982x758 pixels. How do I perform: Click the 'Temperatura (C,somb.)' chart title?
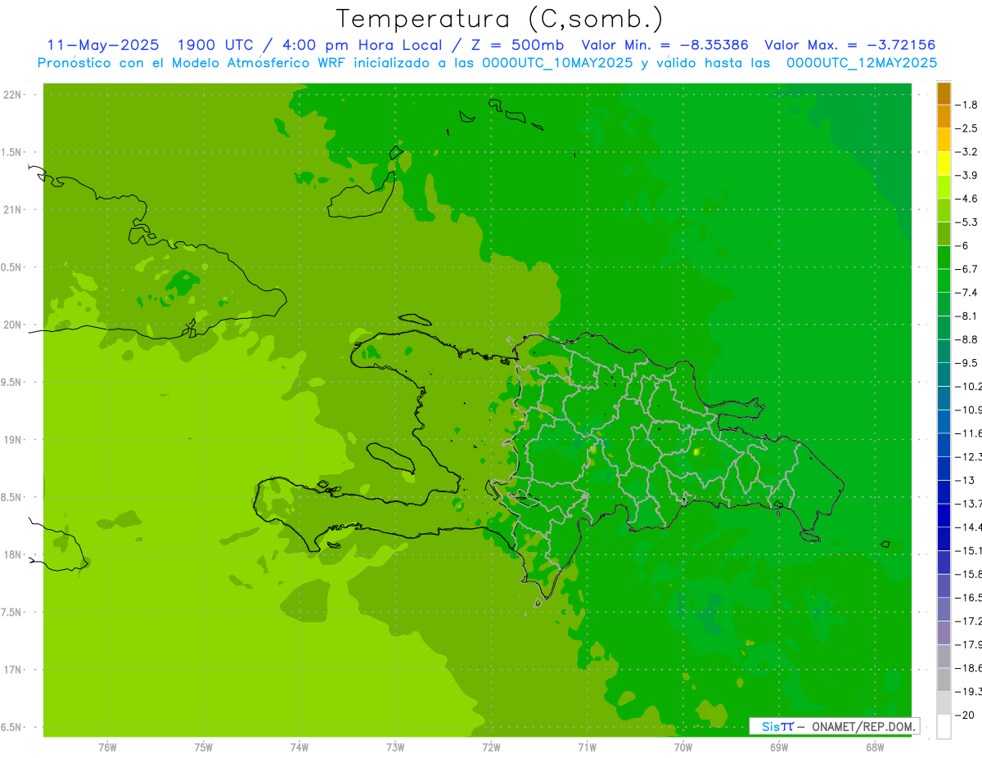click(x=499, y=18)
